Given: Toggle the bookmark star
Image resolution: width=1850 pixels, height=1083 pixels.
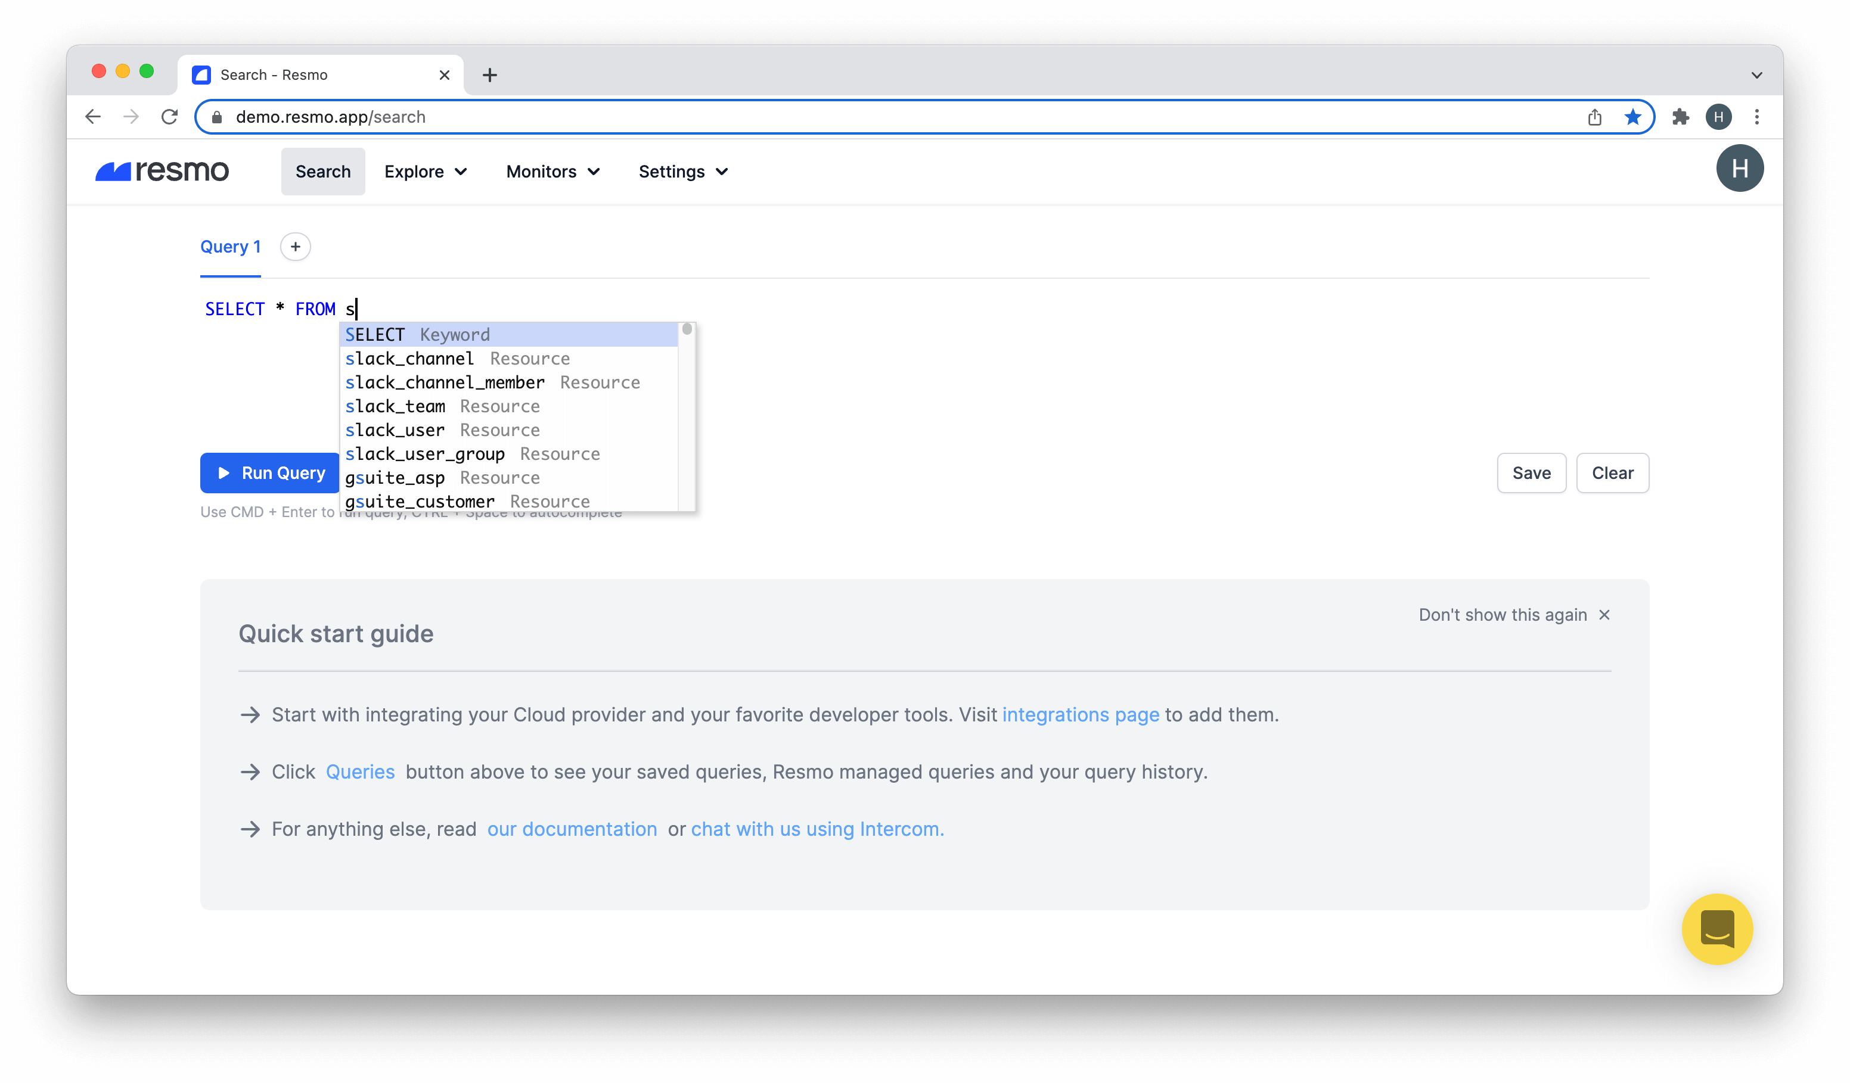Looking at the screenshot, I should 1632,117.
